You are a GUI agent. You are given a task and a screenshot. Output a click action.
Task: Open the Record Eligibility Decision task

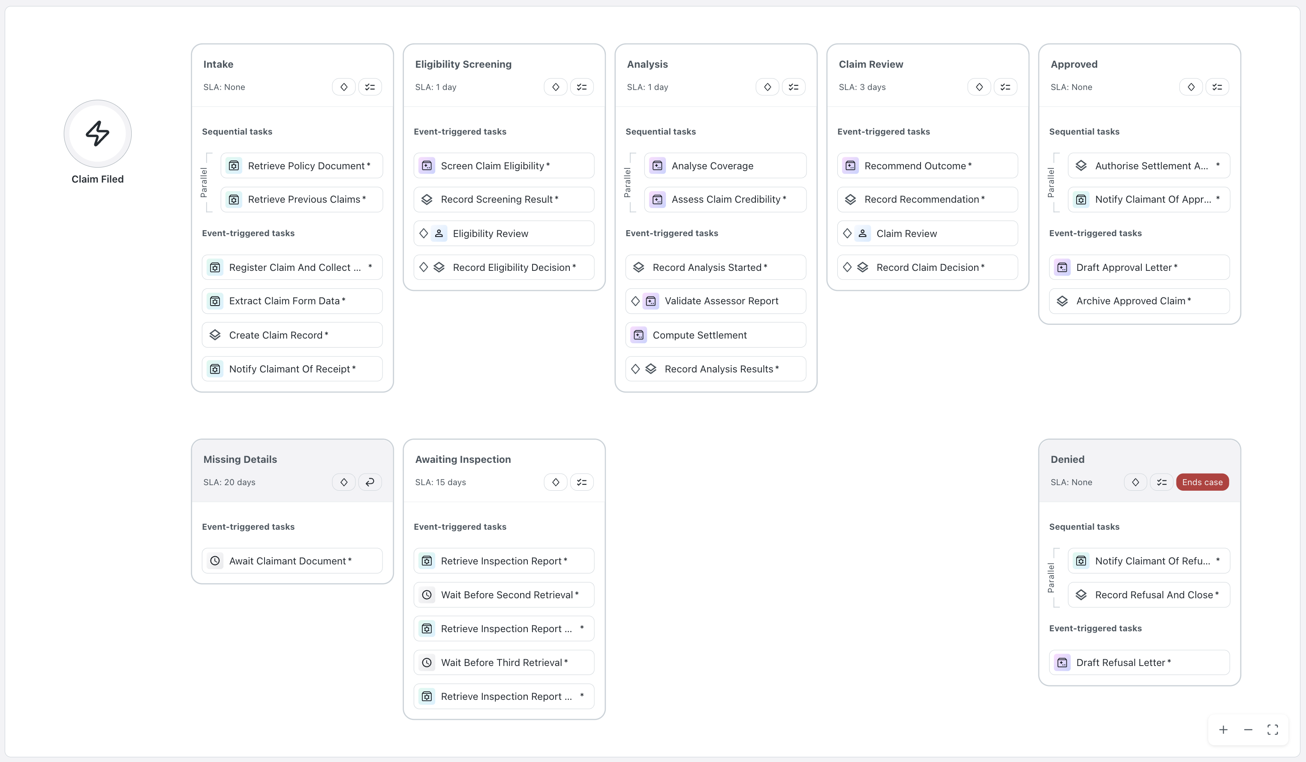[x=504, y=267]
